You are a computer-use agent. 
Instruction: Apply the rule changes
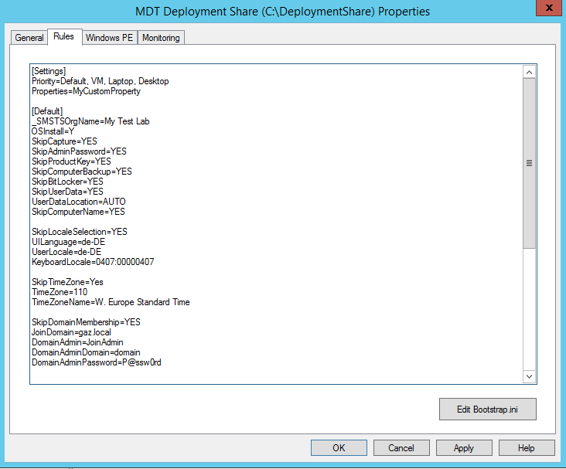pyautogui.click(x=464, y=448)
